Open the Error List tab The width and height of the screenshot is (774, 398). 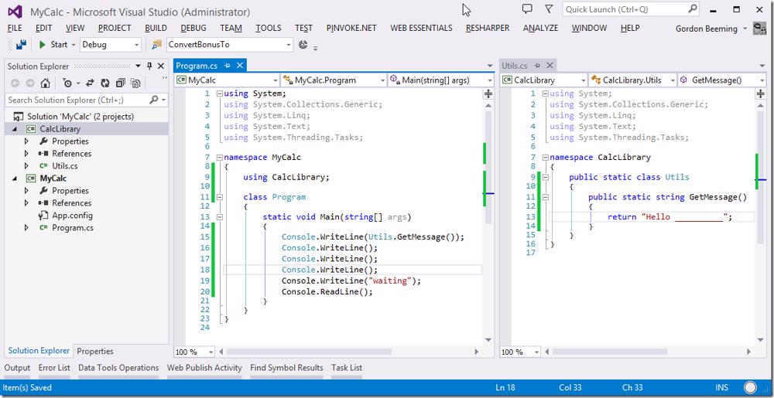pyautogui.click(x=54, y=367)
